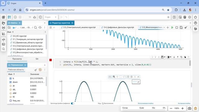
Task: Open file 3.0_КС.ngscript
Action: click(20, 36)
